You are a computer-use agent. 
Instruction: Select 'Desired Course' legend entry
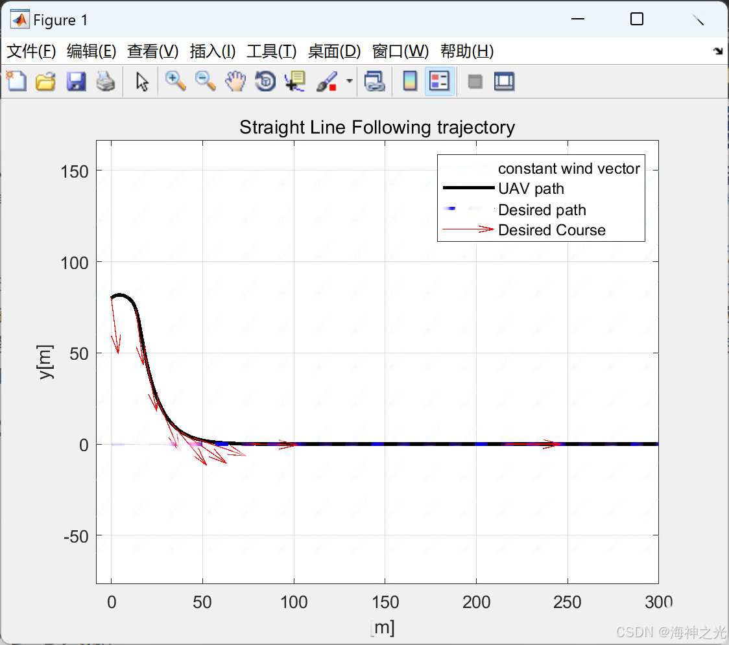551,230
